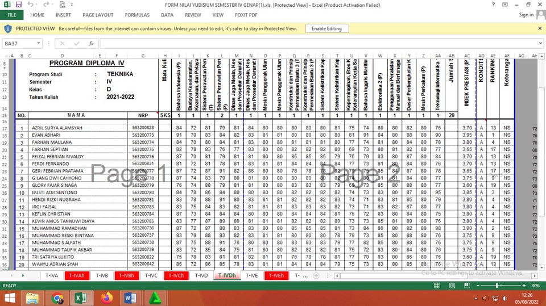Image resolution: width=546 pixels, height=306 pixels.
Task: Open Ribbon Display Options icon
Action: pos(505,5)
